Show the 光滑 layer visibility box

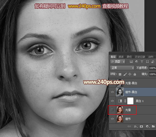[112, 110]
